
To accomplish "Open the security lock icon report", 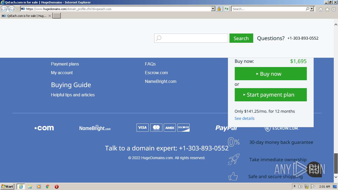I will 219,9.
